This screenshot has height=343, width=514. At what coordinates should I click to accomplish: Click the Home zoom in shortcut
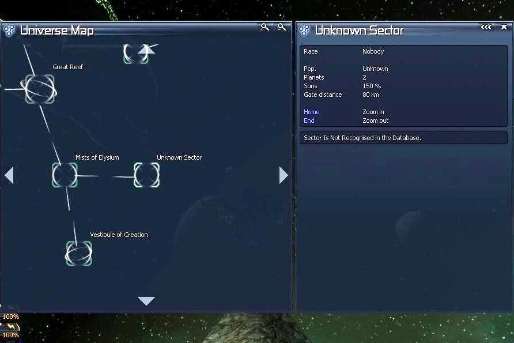(311, 112)
